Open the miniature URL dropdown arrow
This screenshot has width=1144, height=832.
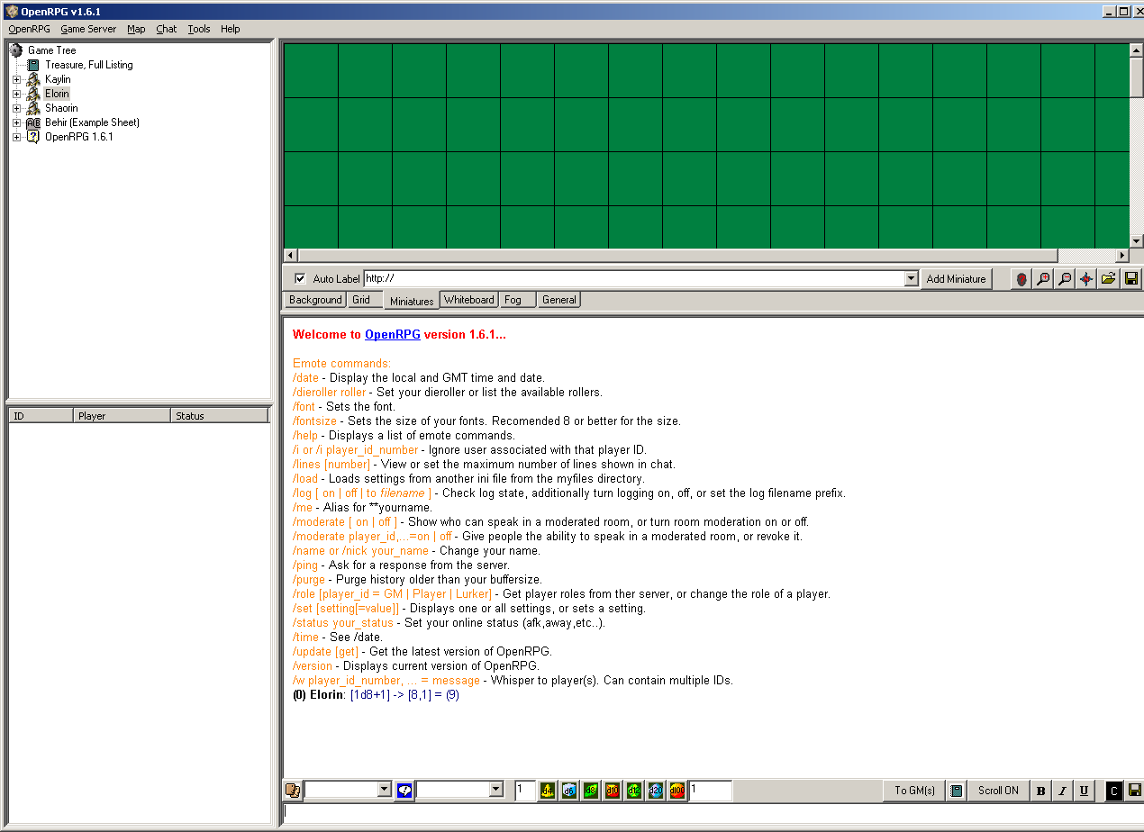[910, 279]
